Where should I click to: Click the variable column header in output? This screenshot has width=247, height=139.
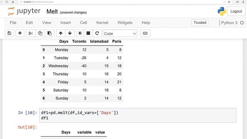(84, 132)
